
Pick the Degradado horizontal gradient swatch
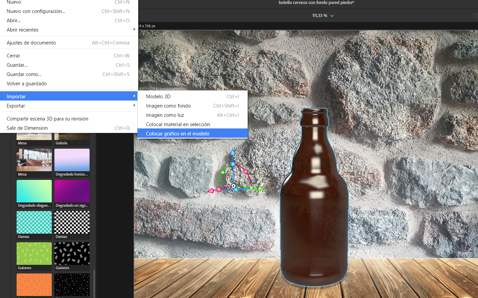pyautogui.click(x=72, y=160)
